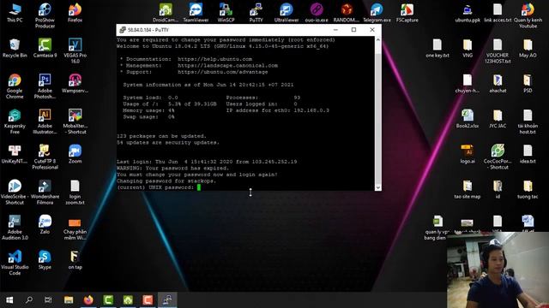Open Adobe Photoshop shortcut

coord(45,86)
